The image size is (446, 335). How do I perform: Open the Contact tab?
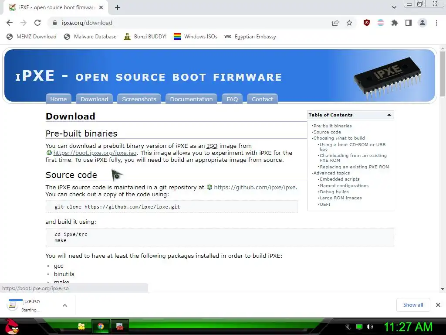tap(262, 99)
